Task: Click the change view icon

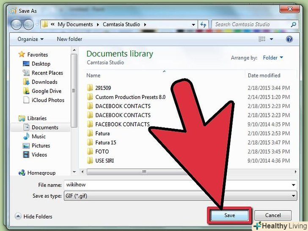Action: click(x=262, y=39)
